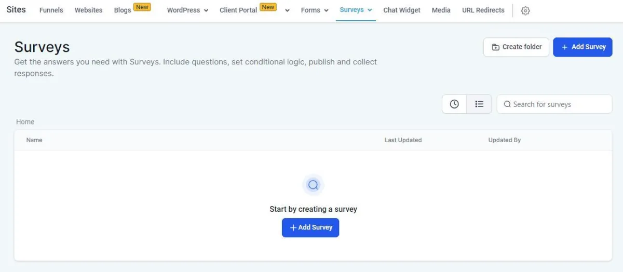
Task: Expand the Surveys dropdown arrow
Action: coord(369,10)
